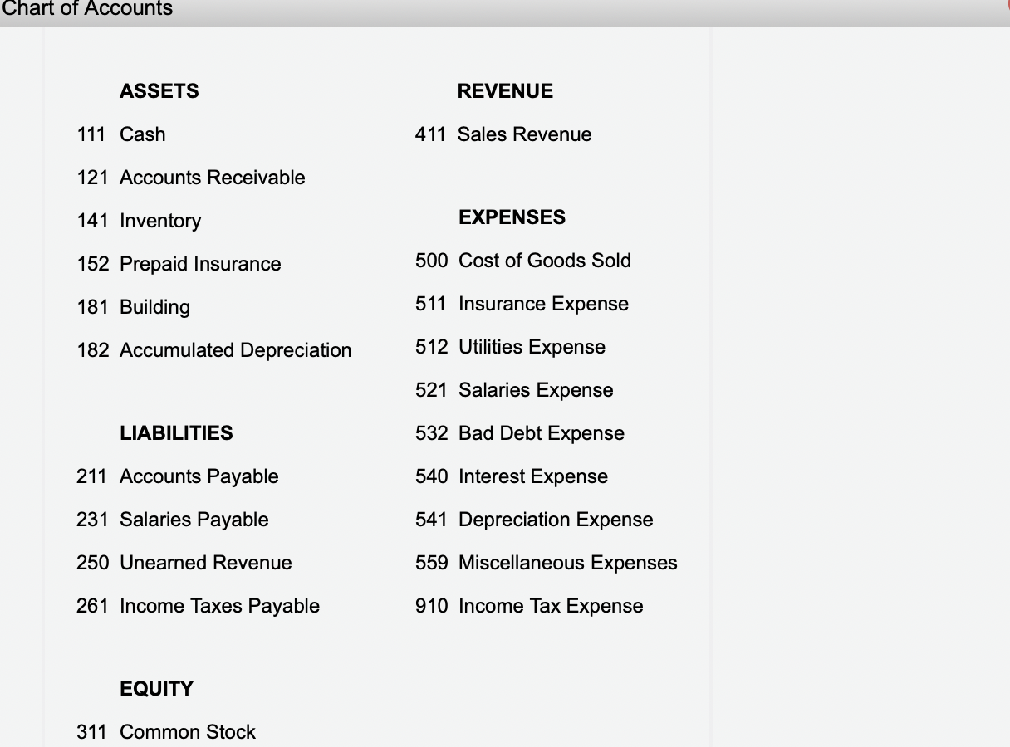Screen dimensions: 1010x747
Task: Select the 500 Cost of Goods Sold account
Action: coord(523,261)
